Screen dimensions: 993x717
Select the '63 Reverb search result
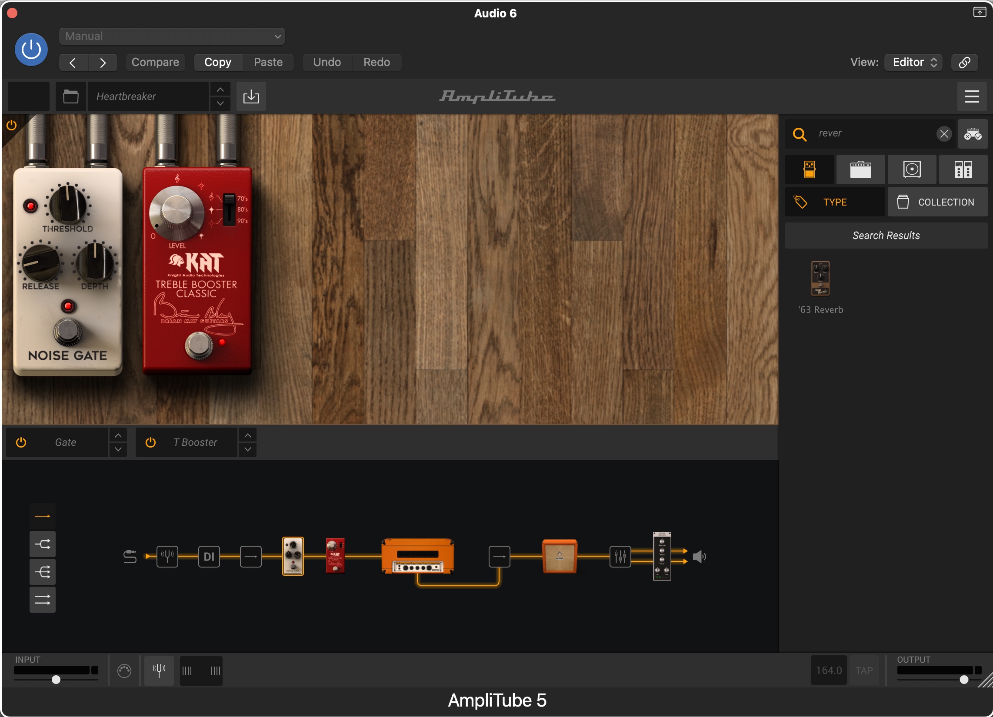tap(820, 288)
